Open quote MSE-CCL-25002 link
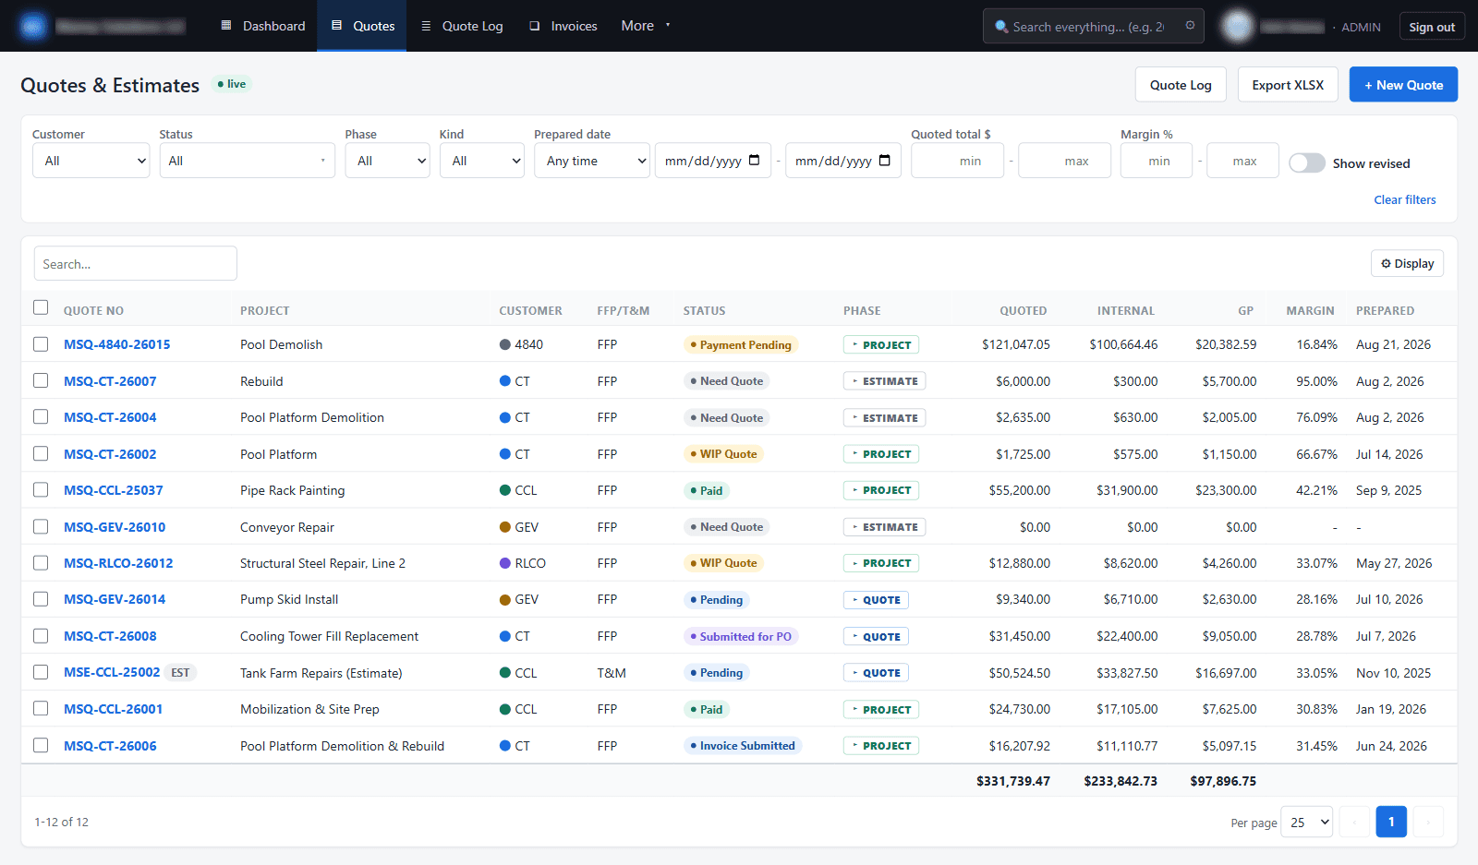1478x865 pixels. (x=112, y=672)
